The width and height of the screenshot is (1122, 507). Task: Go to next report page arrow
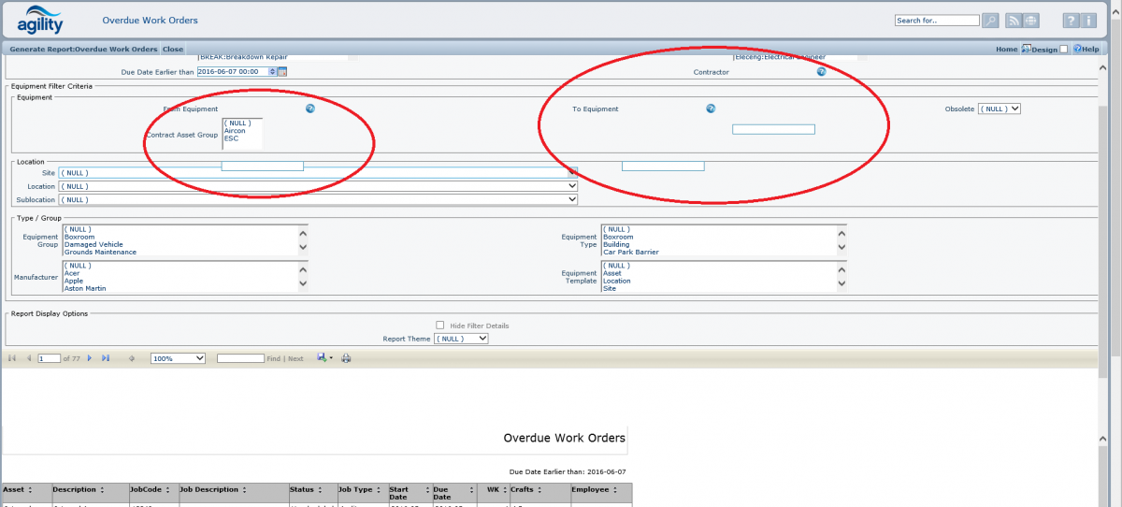(90, 358)
